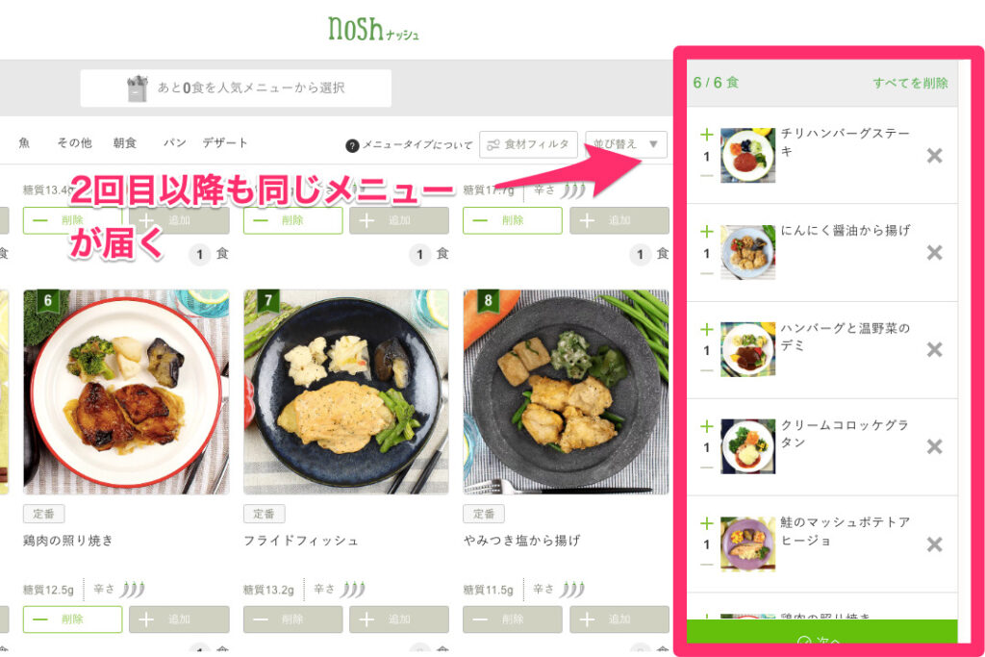Remove チリハンバーグステーキ with its X icon
This screenshot has width=985, height=657.
934,155
